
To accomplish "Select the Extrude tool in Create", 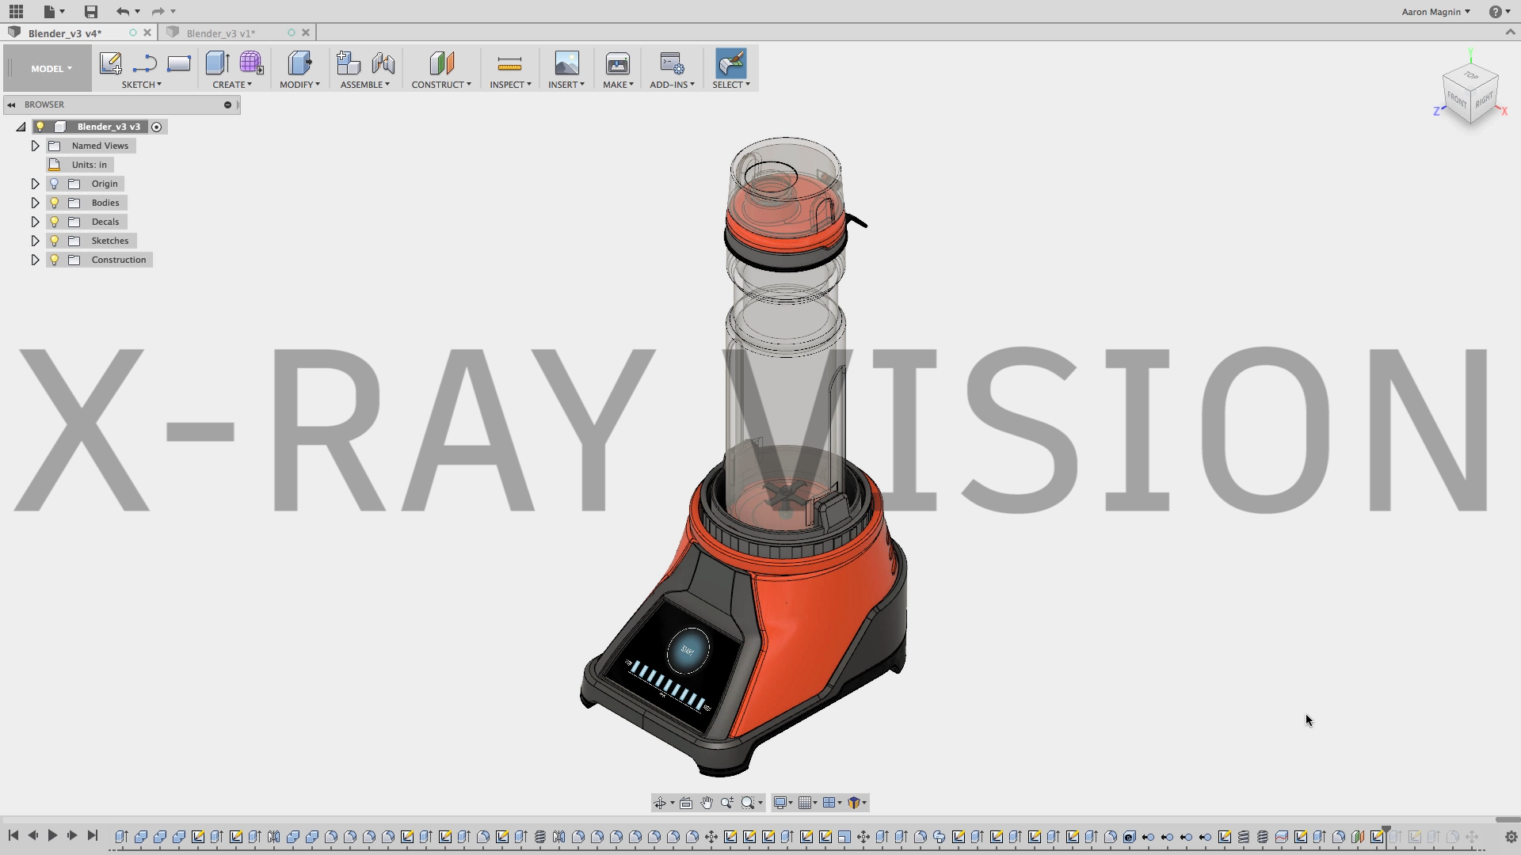I will tap(216, 63).
